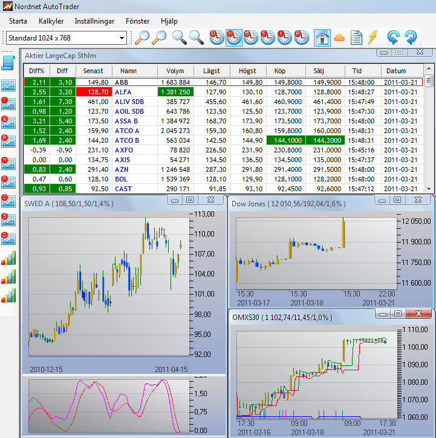This screenshot has width=436, height=438.
Task: Select the daily (D) clock interval icon
Action: 216,38
